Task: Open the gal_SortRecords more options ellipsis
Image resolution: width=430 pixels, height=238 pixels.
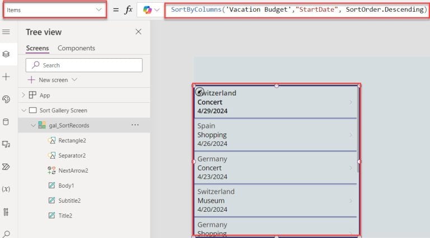Action: pyautogui.click(x=135, y=125)
